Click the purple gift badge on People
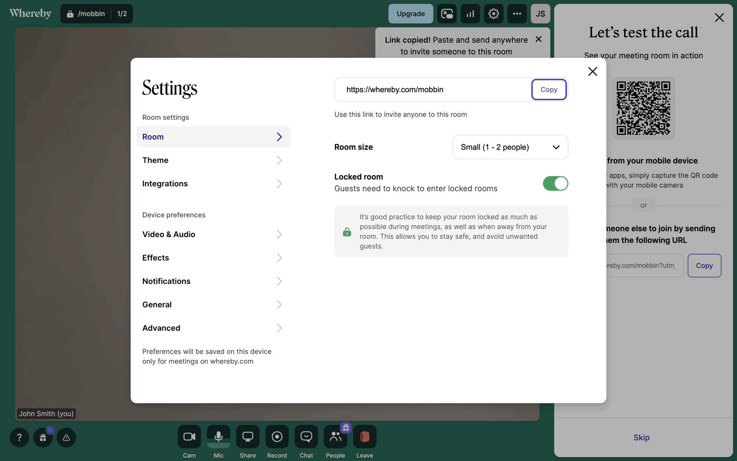The width and height of the screenshot is (737, 461). tap(346, 428)
